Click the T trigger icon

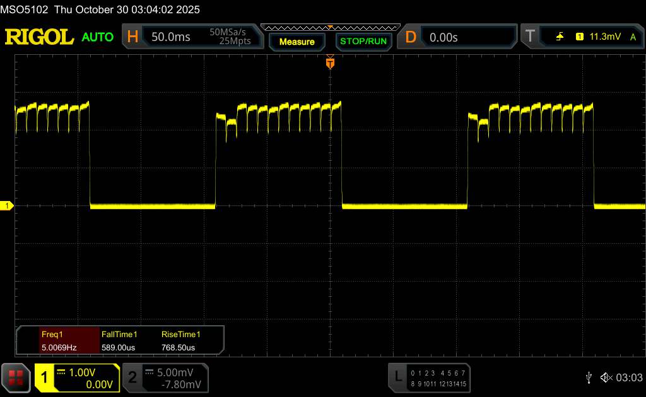tap(530, 37)
